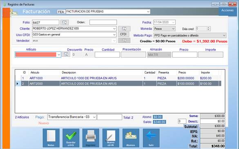The image size is (239, 149).
Task: Click the Vendedor arus field
Action: (74, 41)
